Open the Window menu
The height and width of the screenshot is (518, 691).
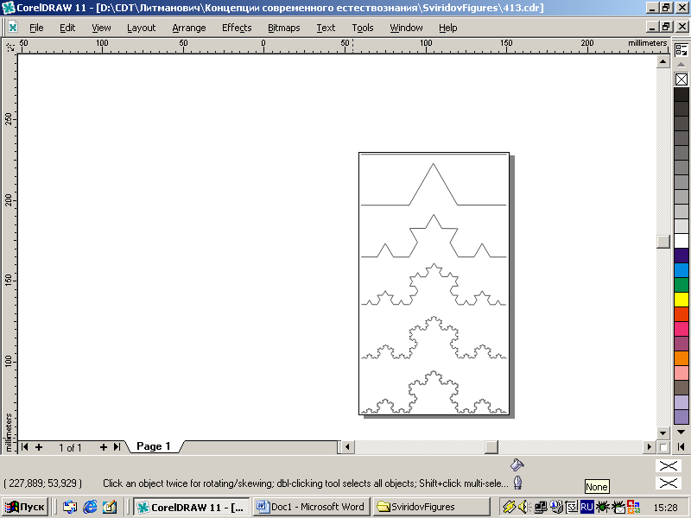click(x=406, y=28)
